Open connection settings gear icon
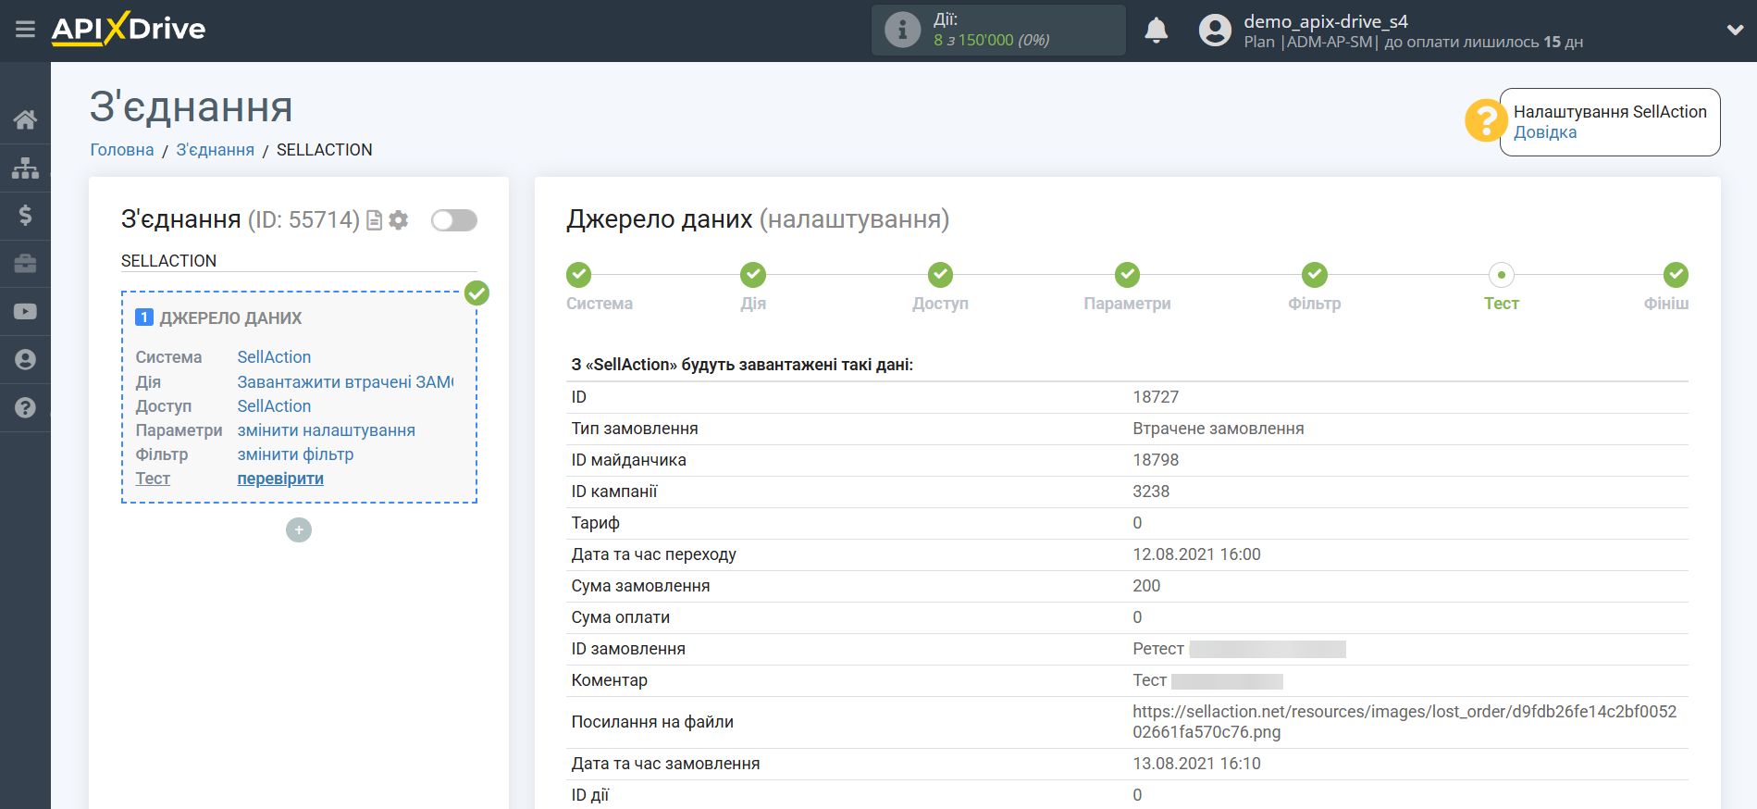 399,220
